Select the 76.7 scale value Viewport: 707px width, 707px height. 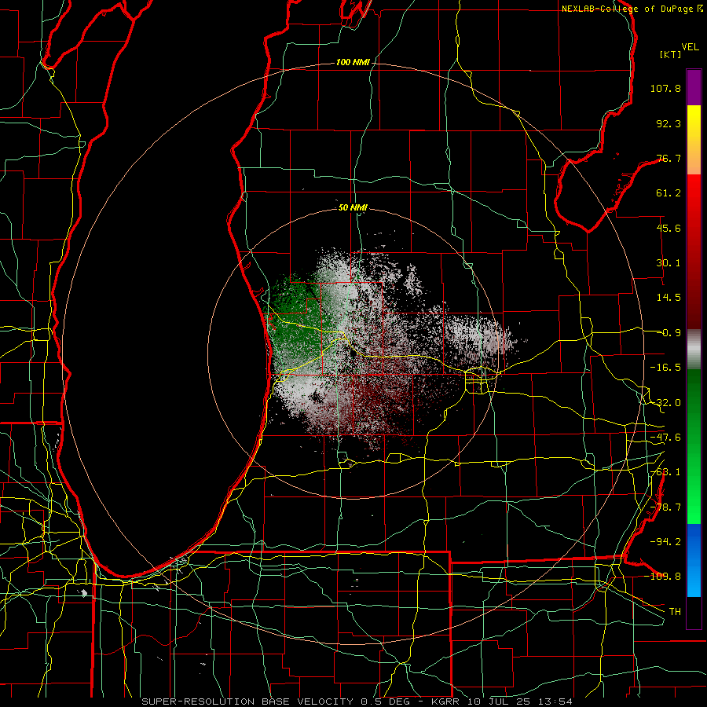669,158
